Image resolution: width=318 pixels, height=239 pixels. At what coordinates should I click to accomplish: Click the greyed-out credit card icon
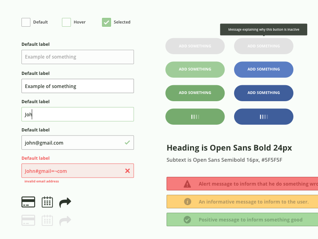28,220
